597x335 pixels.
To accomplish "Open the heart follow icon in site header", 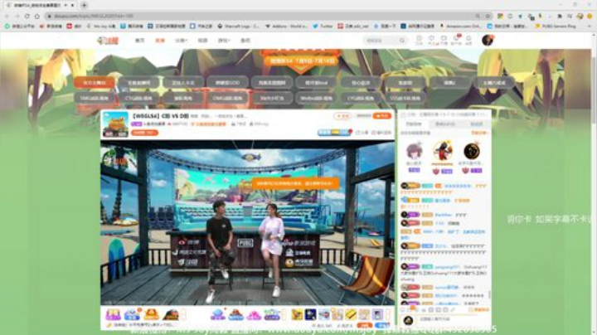I will click(431, 40).
